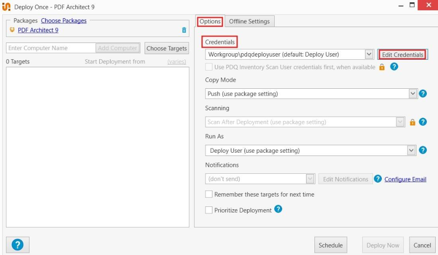Open help for Run As setting

pyautogui.click(x=423, y=150)
